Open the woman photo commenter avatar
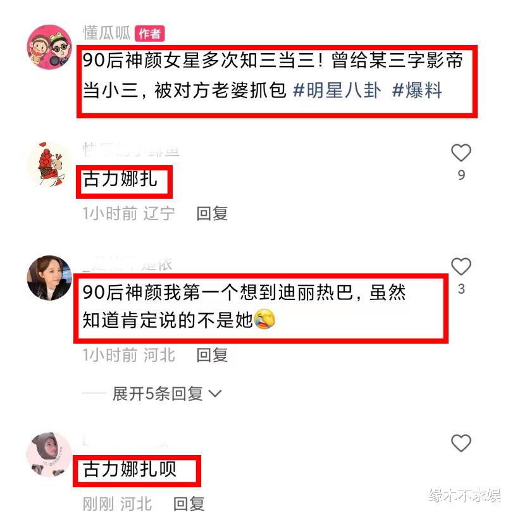Screen dimensions: 508x512 coord(49,278)
